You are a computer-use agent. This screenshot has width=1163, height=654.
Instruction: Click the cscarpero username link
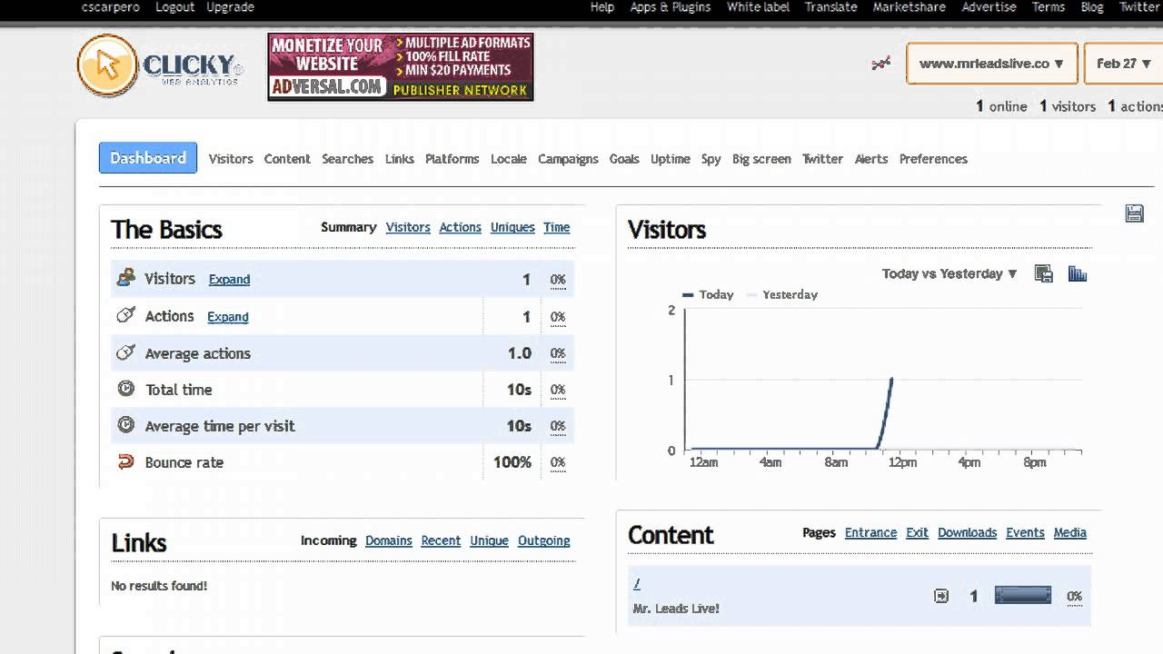pos(113,7)
